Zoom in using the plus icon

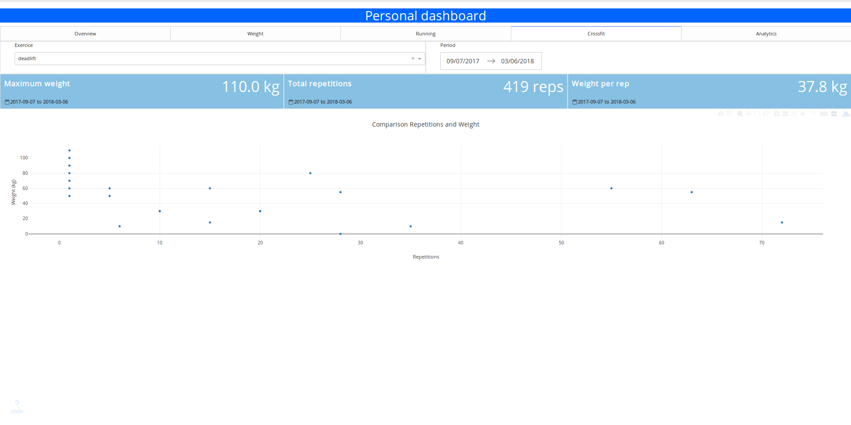click(x=776, y=114)
